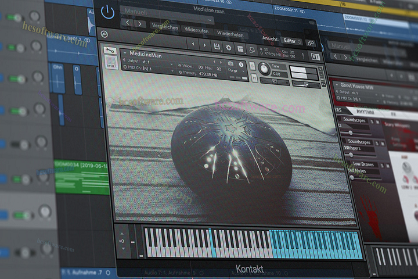Click the floppy disk save icon in Kontakt toolbar
Viewport: 418px width, 279px height.
[217, 47]
